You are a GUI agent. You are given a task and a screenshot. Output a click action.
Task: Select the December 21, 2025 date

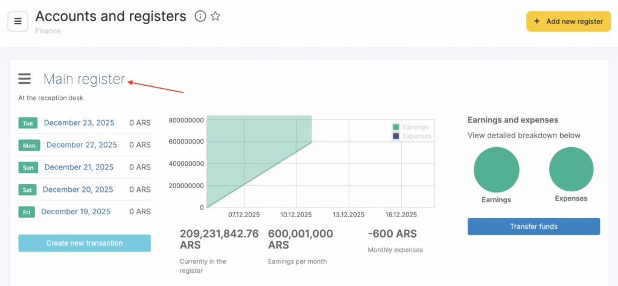pos(79,167)
